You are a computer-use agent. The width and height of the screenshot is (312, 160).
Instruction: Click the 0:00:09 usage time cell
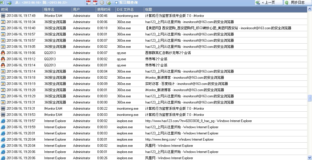click(x=102, y=84)
